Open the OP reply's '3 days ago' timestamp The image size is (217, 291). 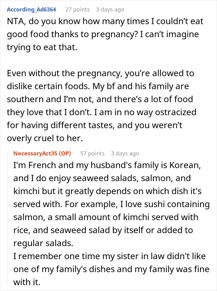click(125, 153)
